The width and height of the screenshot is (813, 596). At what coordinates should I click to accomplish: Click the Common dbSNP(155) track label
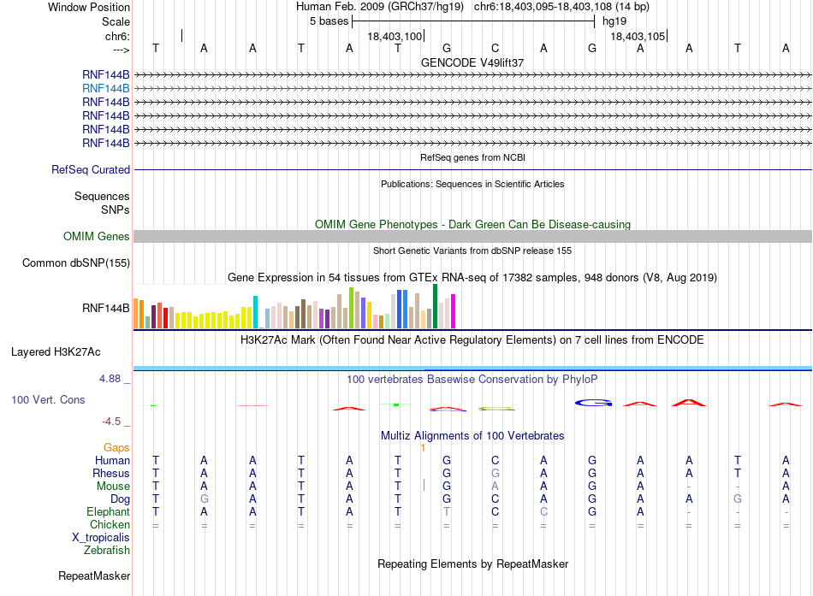[76, 263]
